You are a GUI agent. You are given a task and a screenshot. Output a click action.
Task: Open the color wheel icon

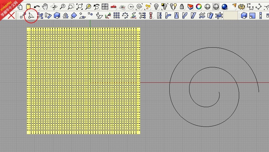coord(199,7)
